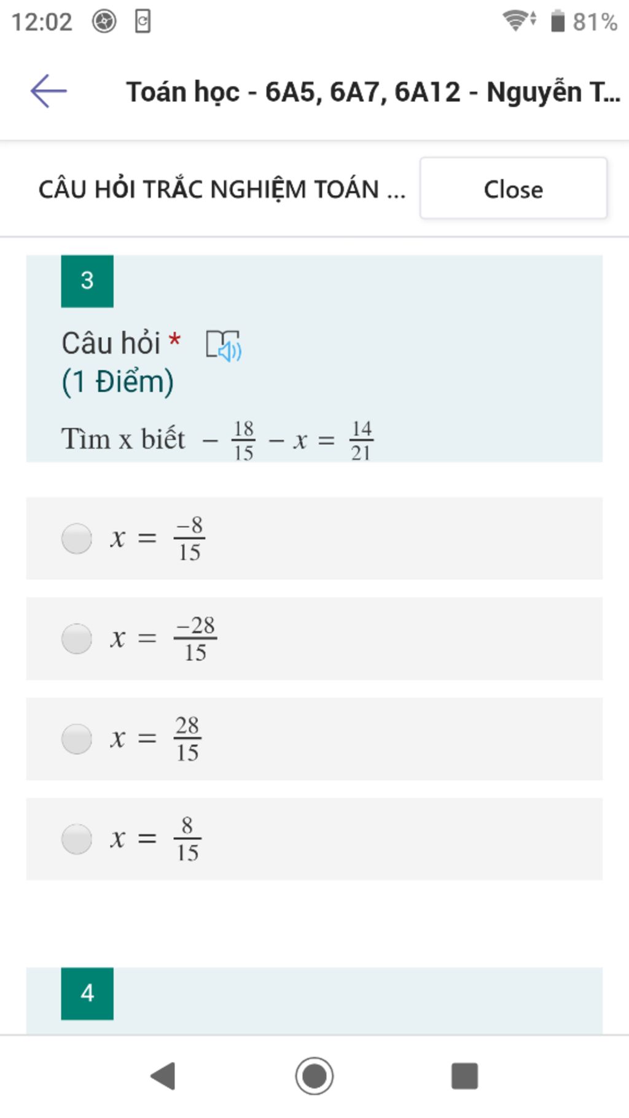The width and height of the screenshot is (629, 1118).
Task: Select answer x = 8/15
Action: 314,838
